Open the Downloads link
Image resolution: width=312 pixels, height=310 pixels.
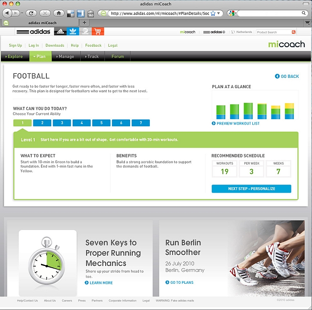coord(55,45)
